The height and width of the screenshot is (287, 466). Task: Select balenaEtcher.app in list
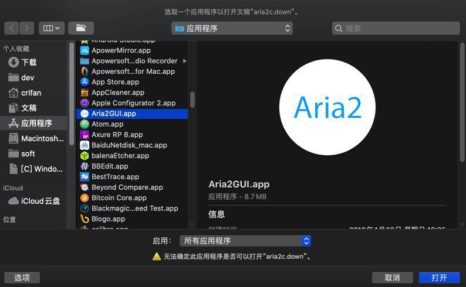coord(132,156)
